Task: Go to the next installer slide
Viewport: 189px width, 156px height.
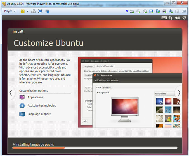Action: coord(179,93)
